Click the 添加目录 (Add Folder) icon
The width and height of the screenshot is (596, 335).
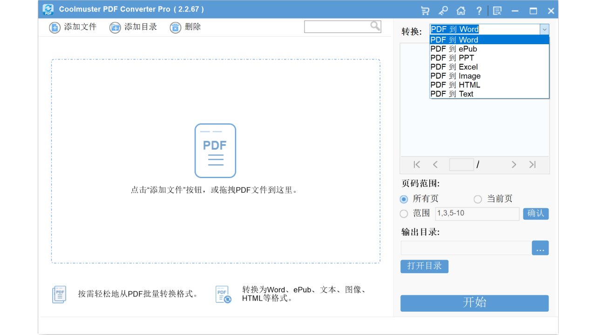(115, 27)
